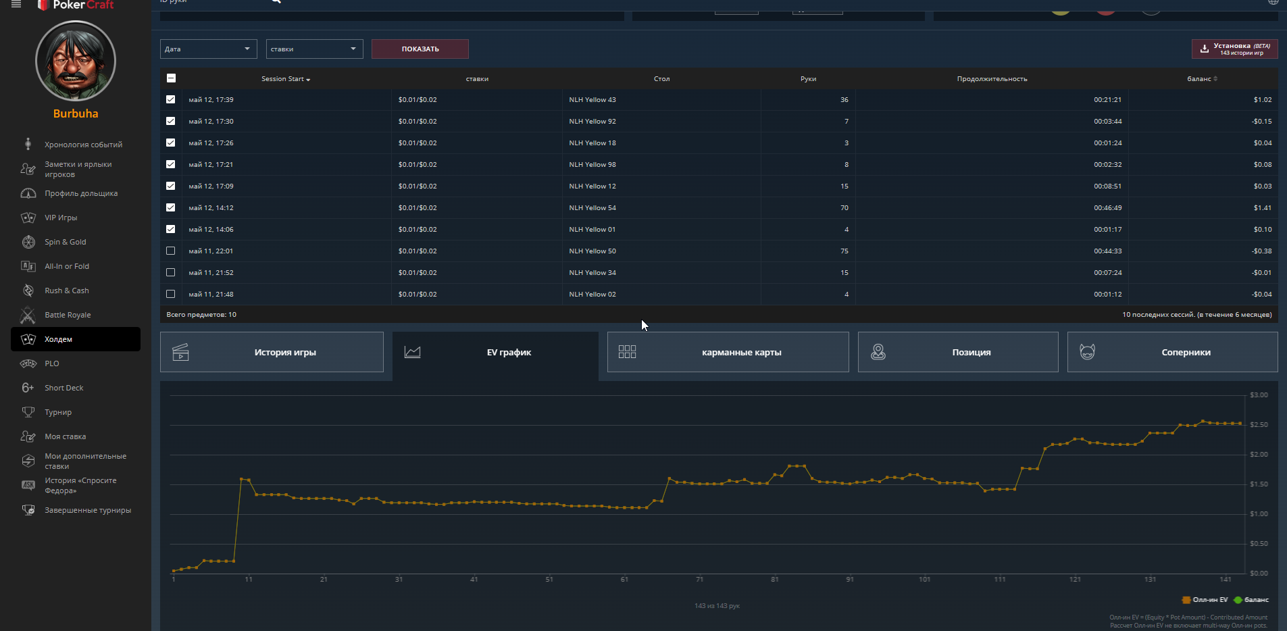This screenshot has width=1287, height=631.
Task: Switch to Позиция tab
Action: tap(958, 352)
